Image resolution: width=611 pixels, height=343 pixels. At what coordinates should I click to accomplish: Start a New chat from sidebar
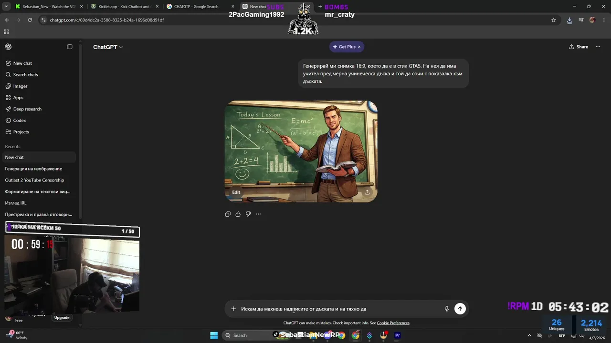(39, 63)
